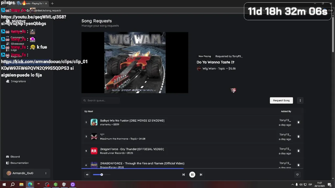
Task: Open the green cube app in the taskbar
Action: (x=55, y=185)
